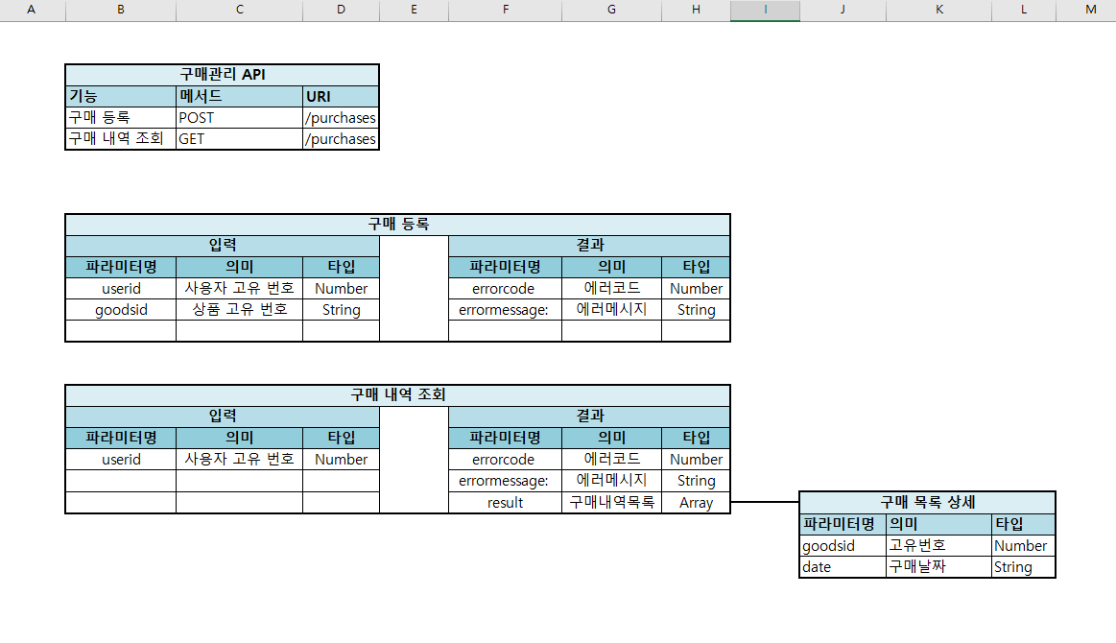Click 'String' type beside '구매날짜'
This screenshot has width=1116, height=643.
[1024, 567]
